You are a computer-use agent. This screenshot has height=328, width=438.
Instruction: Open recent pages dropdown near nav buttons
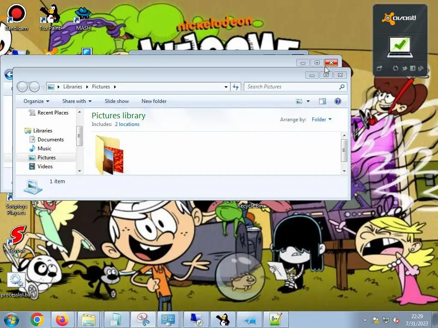click(x=43, y=87)
